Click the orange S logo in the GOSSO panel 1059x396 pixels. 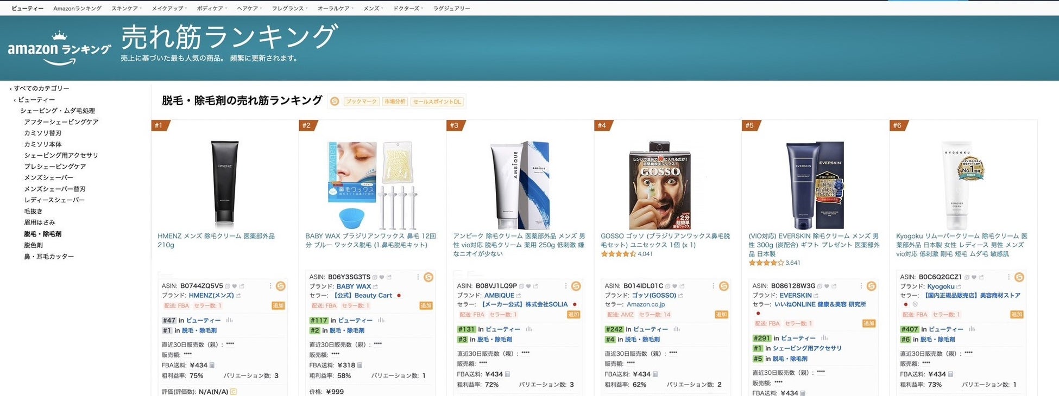[723, 286]
